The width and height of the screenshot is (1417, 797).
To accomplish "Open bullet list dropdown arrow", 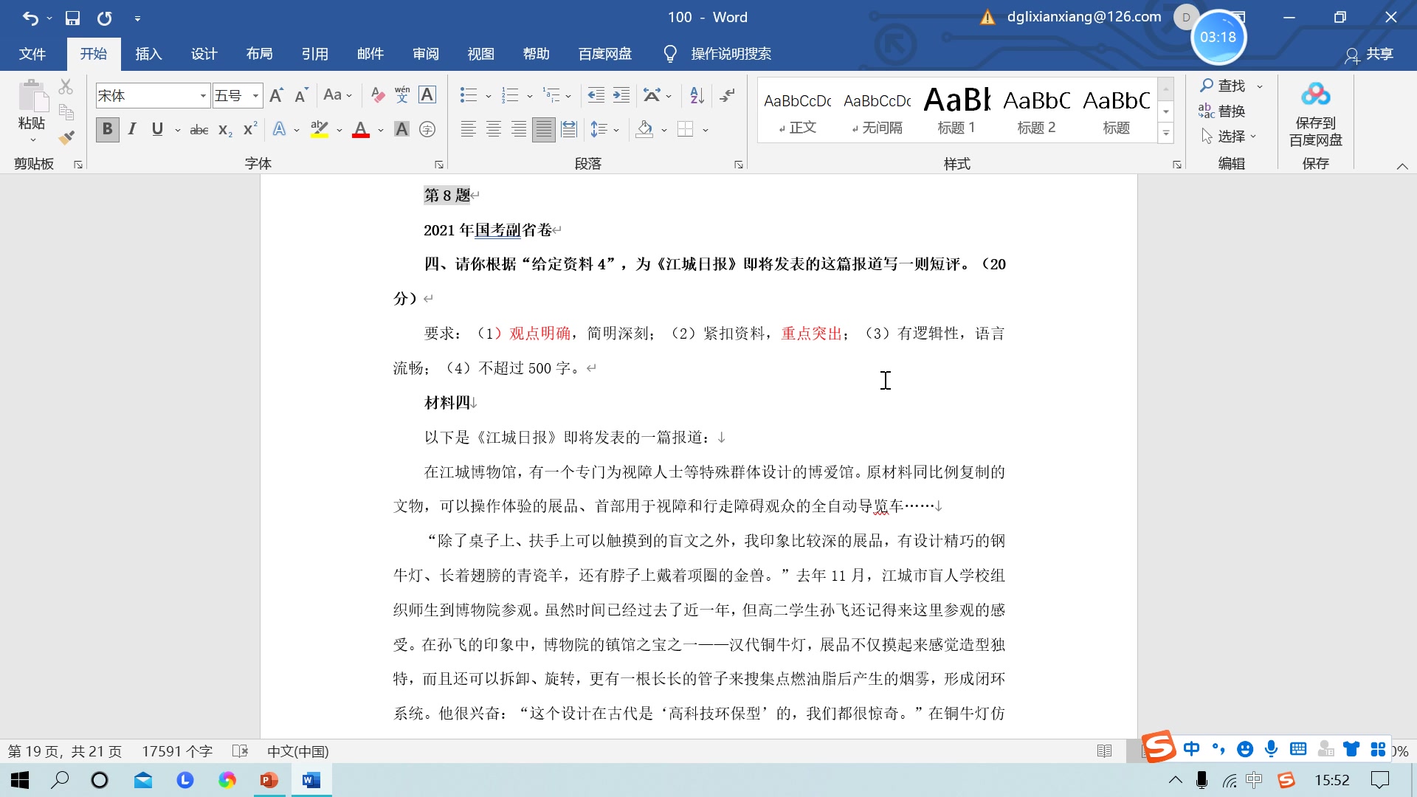I will (x=488, y=96).
